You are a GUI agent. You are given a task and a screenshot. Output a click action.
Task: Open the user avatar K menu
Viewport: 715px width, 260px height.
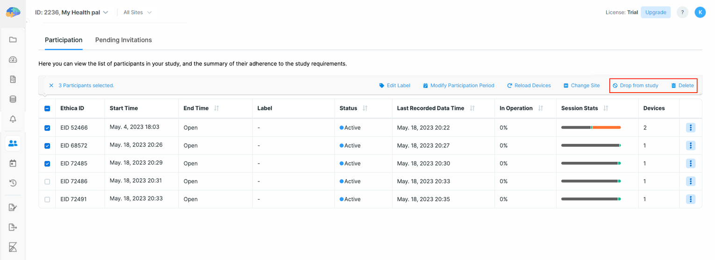tap(700, 13)
